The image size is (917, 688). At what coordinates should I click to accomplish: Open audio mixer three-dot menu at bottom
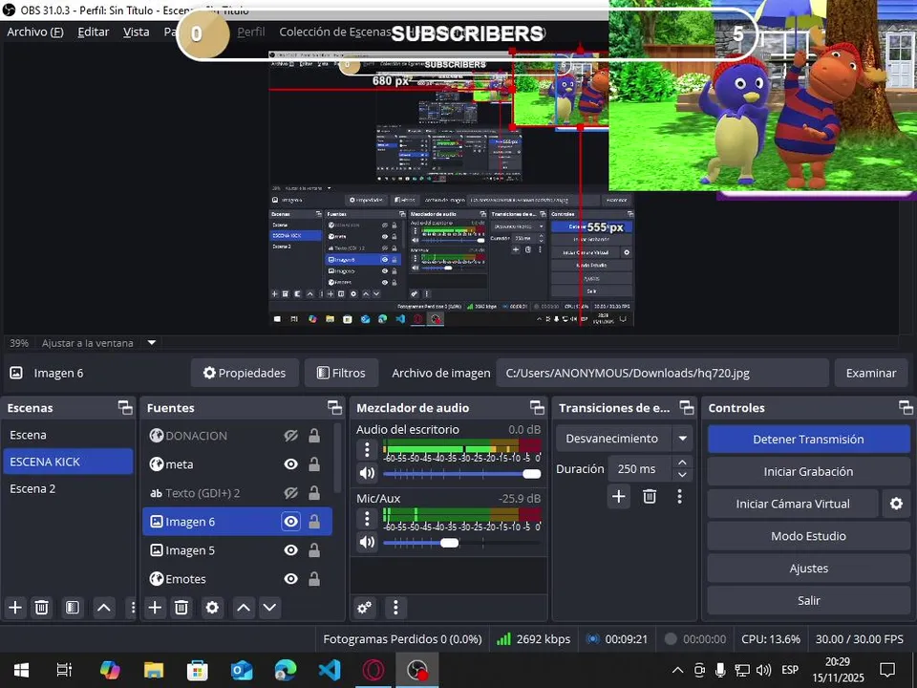click(395, 608)
